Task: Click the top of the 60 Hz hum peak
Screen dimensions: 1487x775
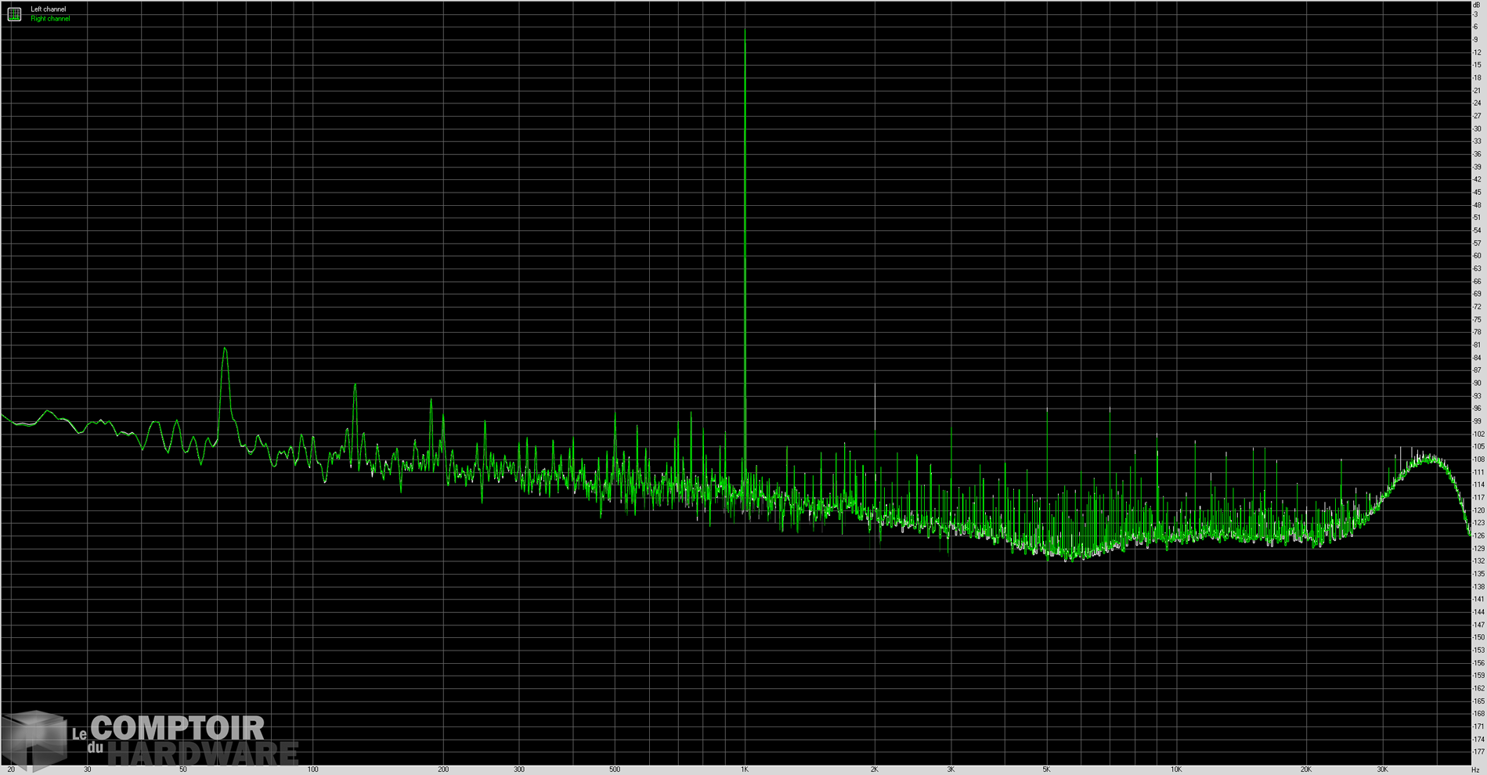Action: (225, 349)
